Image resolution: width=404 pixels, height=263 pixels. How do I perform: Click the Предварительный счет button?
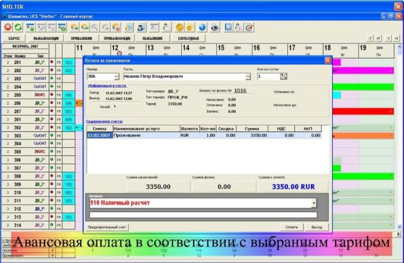pos(107,227)
